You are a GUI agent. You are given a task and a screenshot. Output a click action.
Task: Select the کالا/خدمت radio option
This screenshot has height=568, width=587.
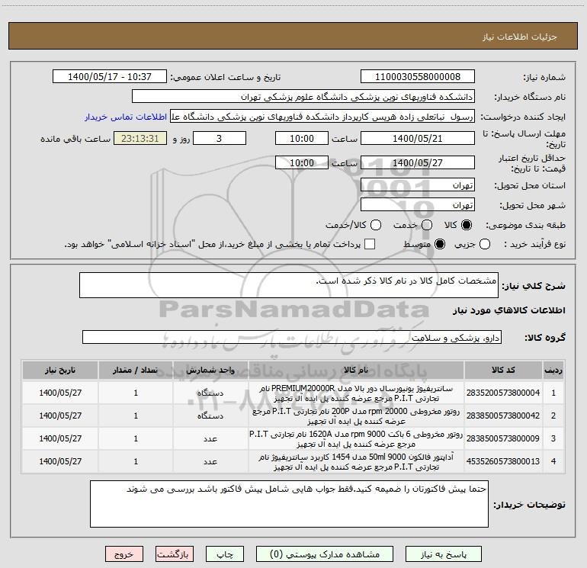376,225
